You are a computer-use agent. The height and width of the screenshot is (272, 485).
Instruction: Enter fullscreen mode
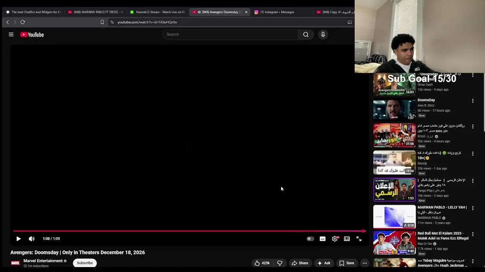tap(359, 239)
